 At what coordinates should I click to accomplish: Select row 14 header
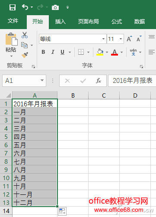(6, 211)
